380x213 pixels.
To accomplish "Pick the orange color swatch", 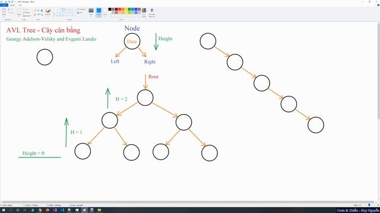I will 123,9.
